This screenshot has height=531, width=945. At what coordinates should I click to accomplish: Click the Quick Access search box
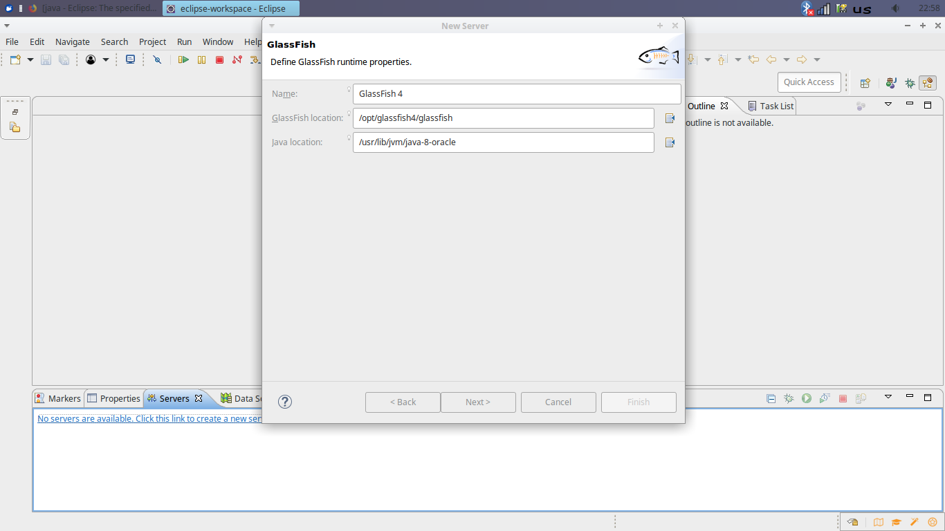[809, 82]
